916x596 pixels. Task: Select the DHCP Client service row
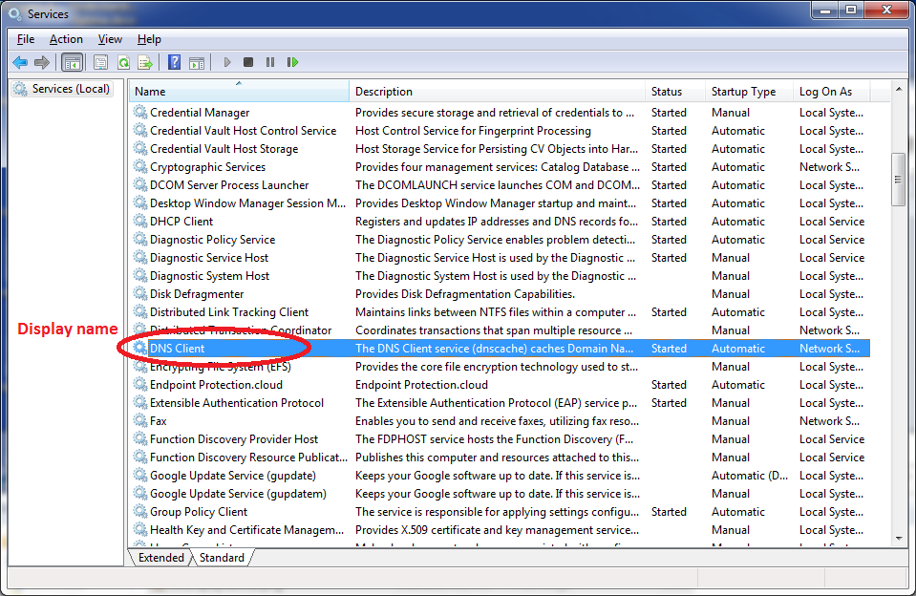coord(181,222)
